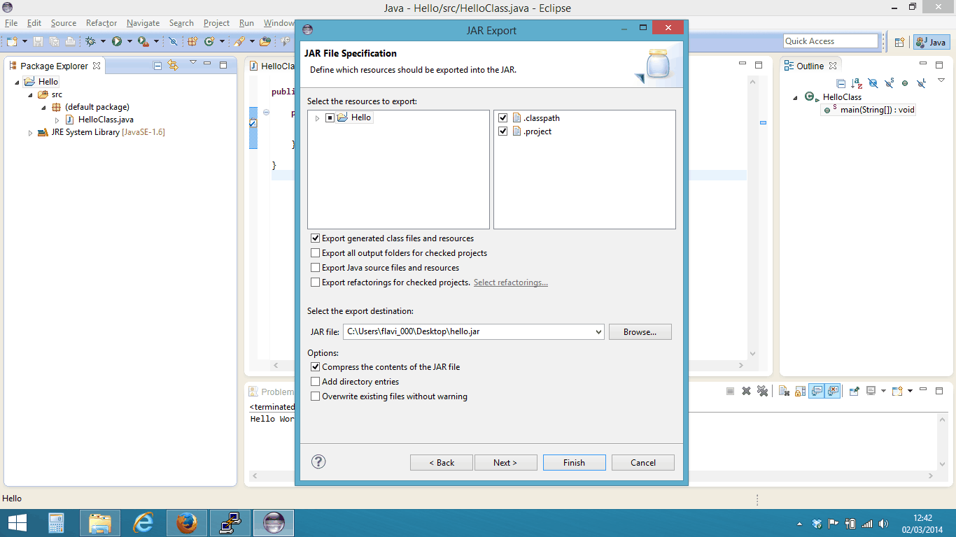This screenshot has width=956, height=537.
Task: Sort Outline members alphabetically
Action: pos(857,83)
